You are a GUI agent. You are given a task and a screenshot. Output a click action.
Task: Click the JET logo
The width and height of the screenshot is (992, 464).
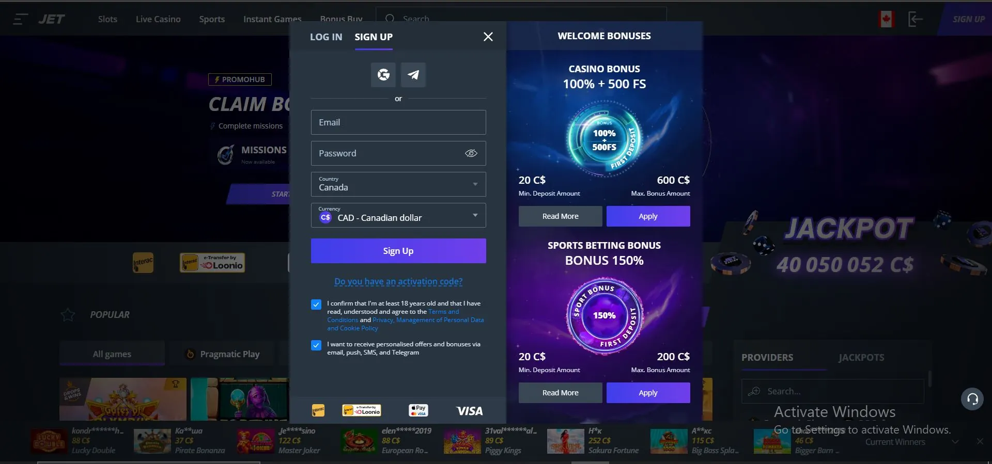(x=51, y=19)
